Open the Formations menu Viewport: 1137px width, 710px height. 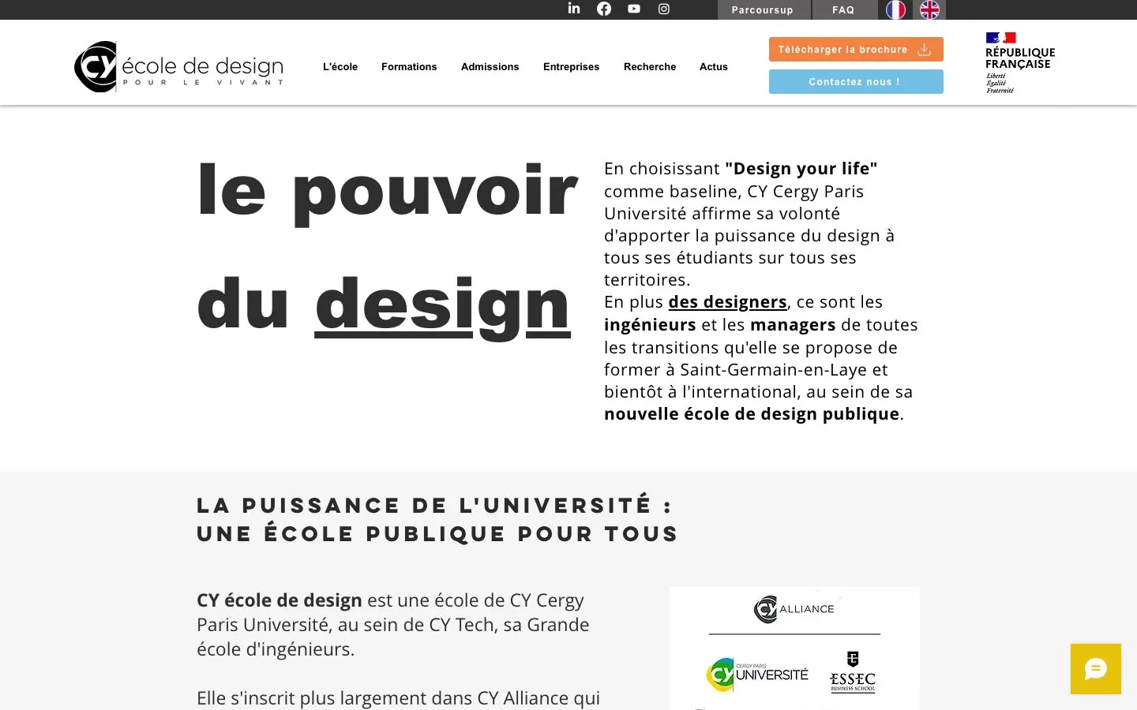click(409, 67)
